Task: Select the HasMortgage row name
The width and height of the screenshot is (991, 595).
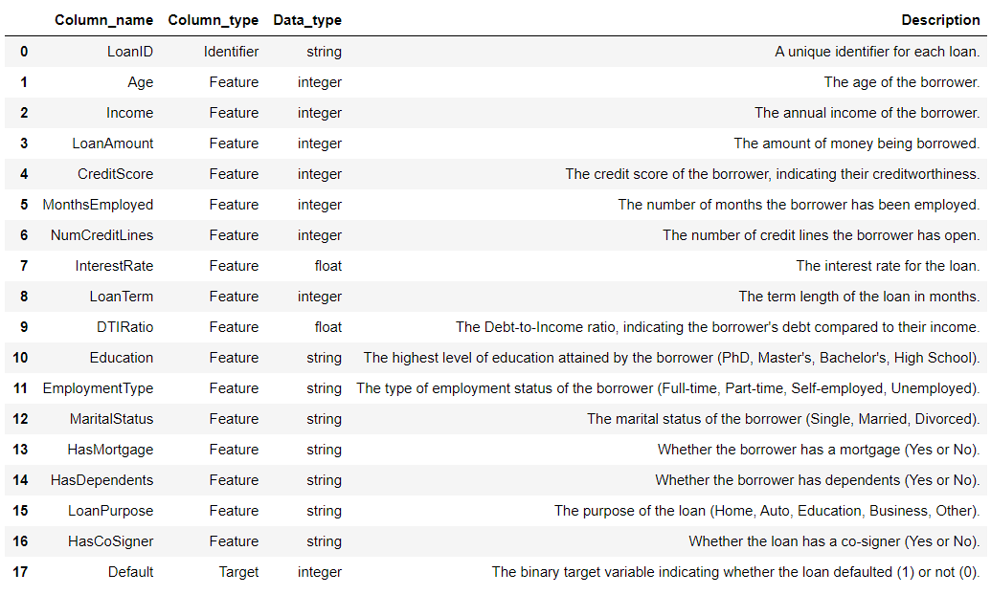Action: pyautogui.click(x=110, y=450)
